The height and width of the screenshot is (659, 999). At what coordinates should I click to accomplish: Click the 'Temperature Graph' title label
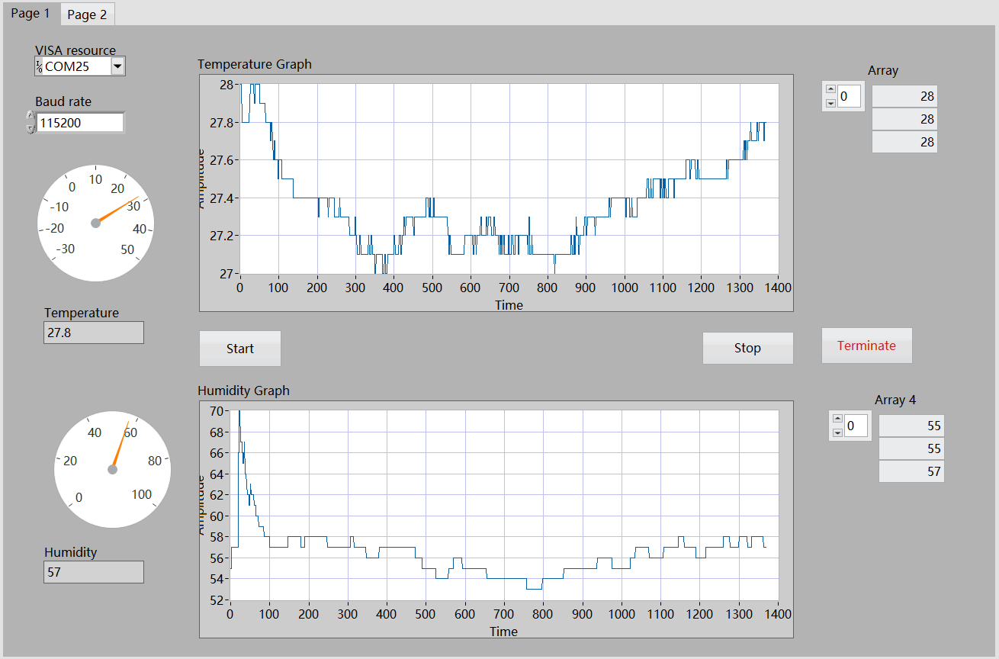pyautogui.click(x=255, y=64)
